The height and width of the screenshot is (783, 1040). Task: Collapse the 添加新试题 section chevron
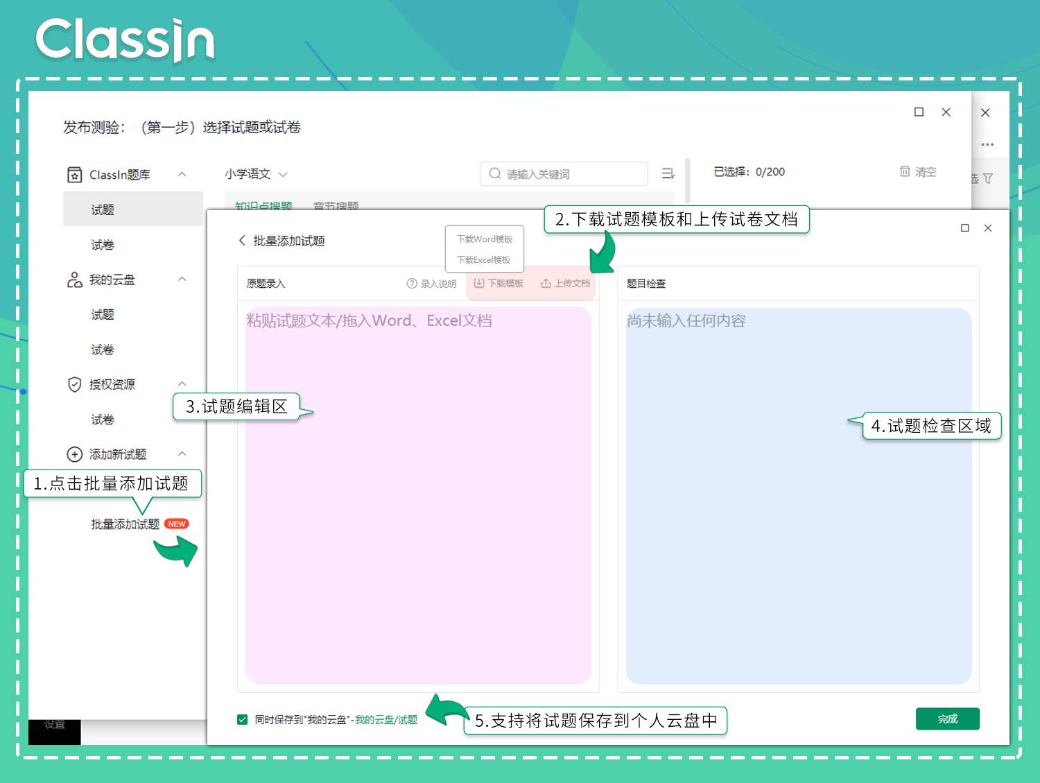point(182,454)
